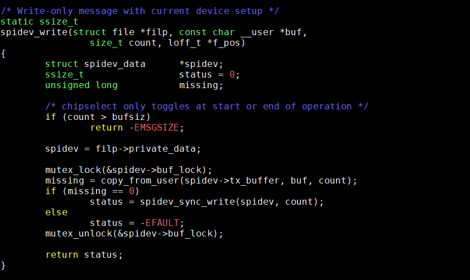Click the 'else' keyword
The width and height of the screenshot is (470, 280).
pos(56,213)
